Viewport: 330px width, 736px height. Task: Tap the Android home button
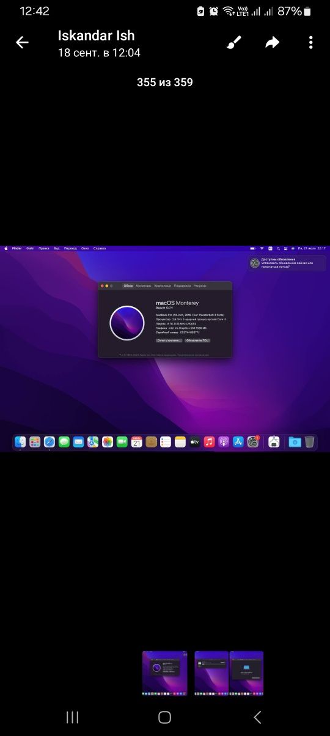[164, 717]
